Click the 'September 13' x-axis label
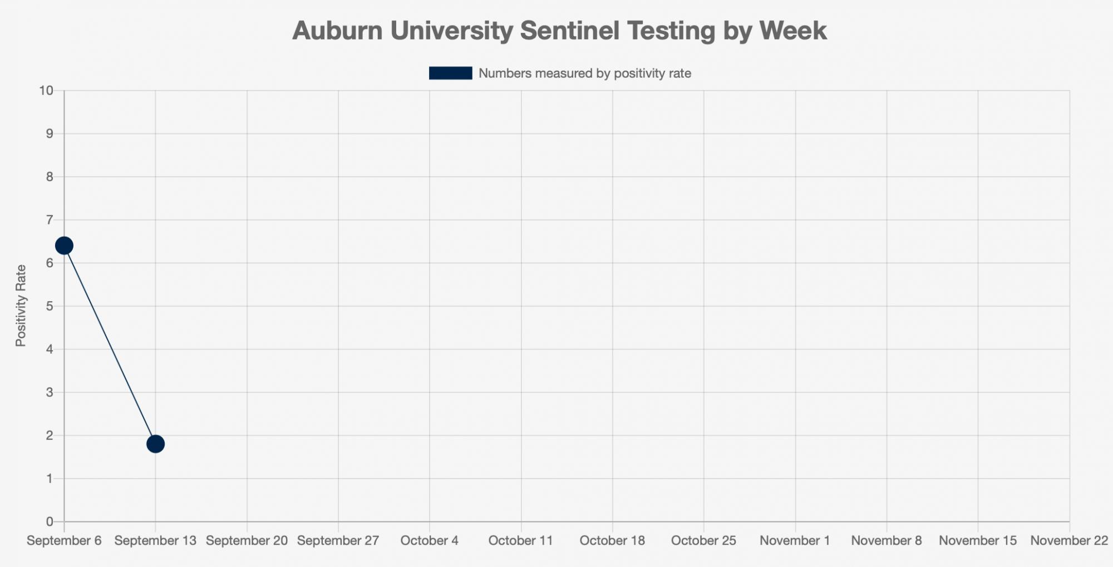 [155, 540]
